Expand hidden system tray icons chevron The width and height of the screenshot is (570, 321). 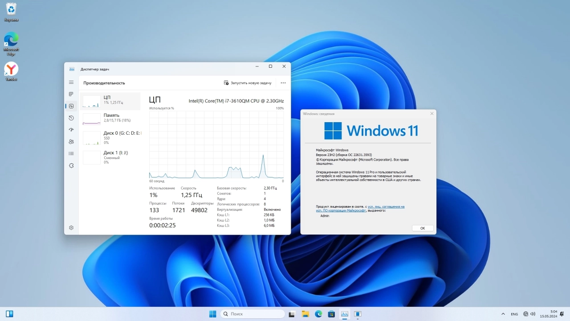pos(503,314)
